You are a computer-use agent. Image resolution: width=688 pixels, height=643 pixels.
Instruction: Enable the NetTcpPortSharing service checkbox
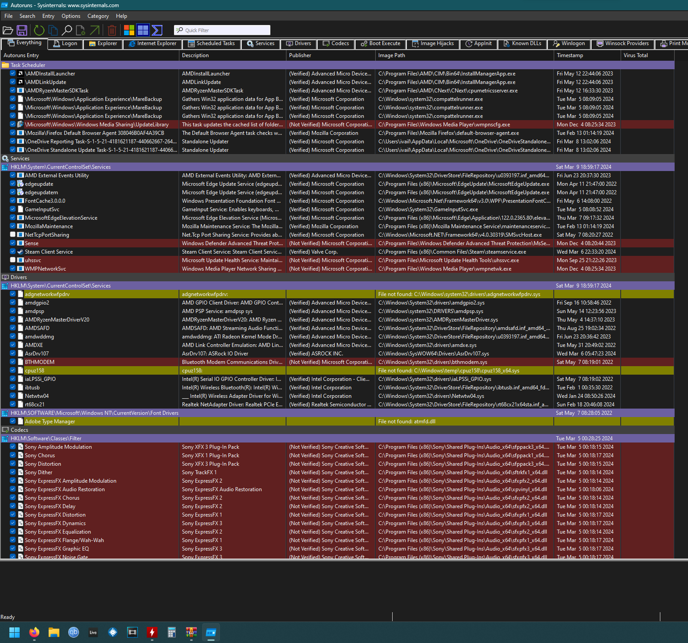(x=13, y=234)
